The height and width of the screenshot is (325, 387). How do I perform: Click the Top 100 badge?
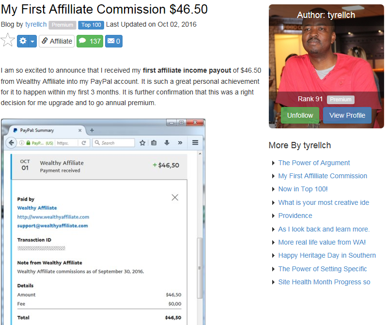click(x=91, y=25)
